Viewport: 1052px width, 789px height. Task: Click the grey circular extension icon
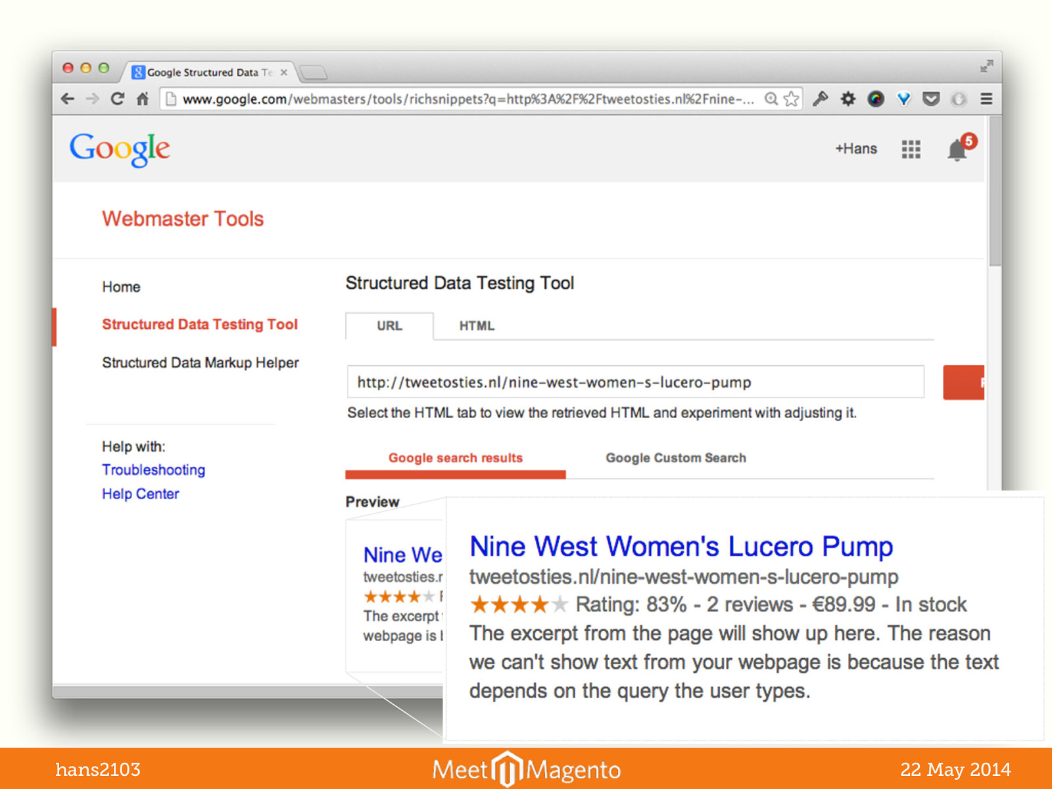click(x=959, y=99)
